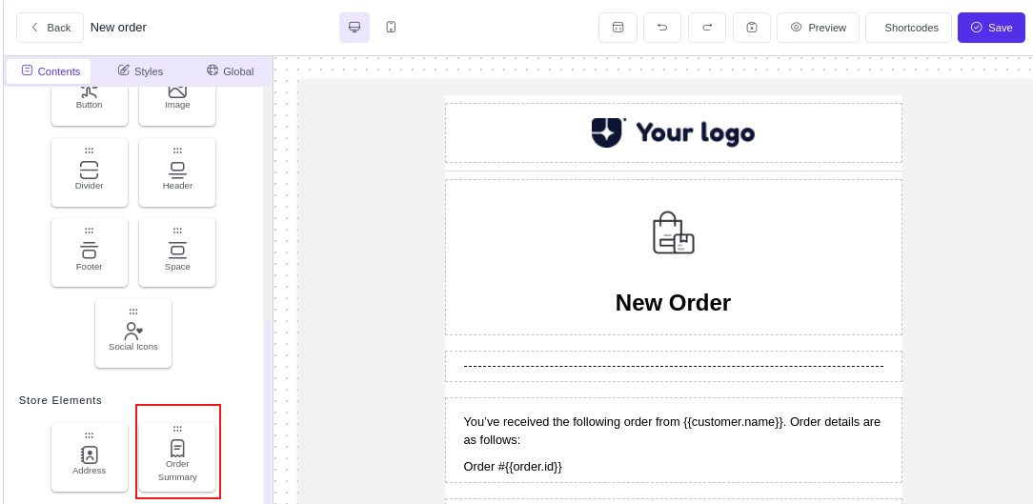Go Back from the editor
This screenshot has height=504, width=1033.
coord(50,28)
